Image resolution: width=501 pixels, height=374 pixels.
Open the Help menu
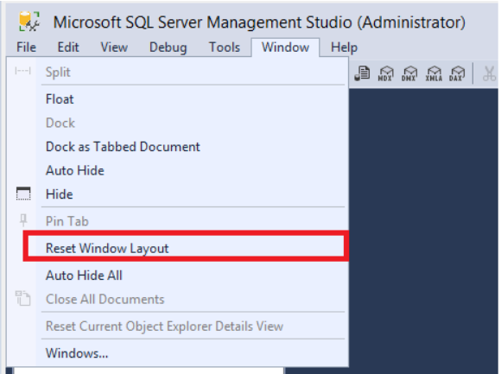click(x=344, y=48)
